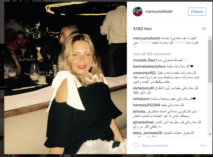Viewport: 213px width, 157px height.
Task: Expand view all 149 comments
Action: point(152,54)
